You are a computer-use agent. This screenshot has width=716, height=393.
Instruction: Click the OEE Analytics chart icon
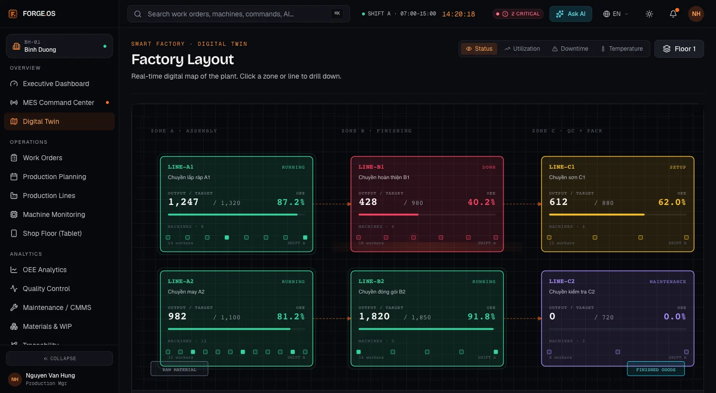pyautogui.click(x=14, y=270)
